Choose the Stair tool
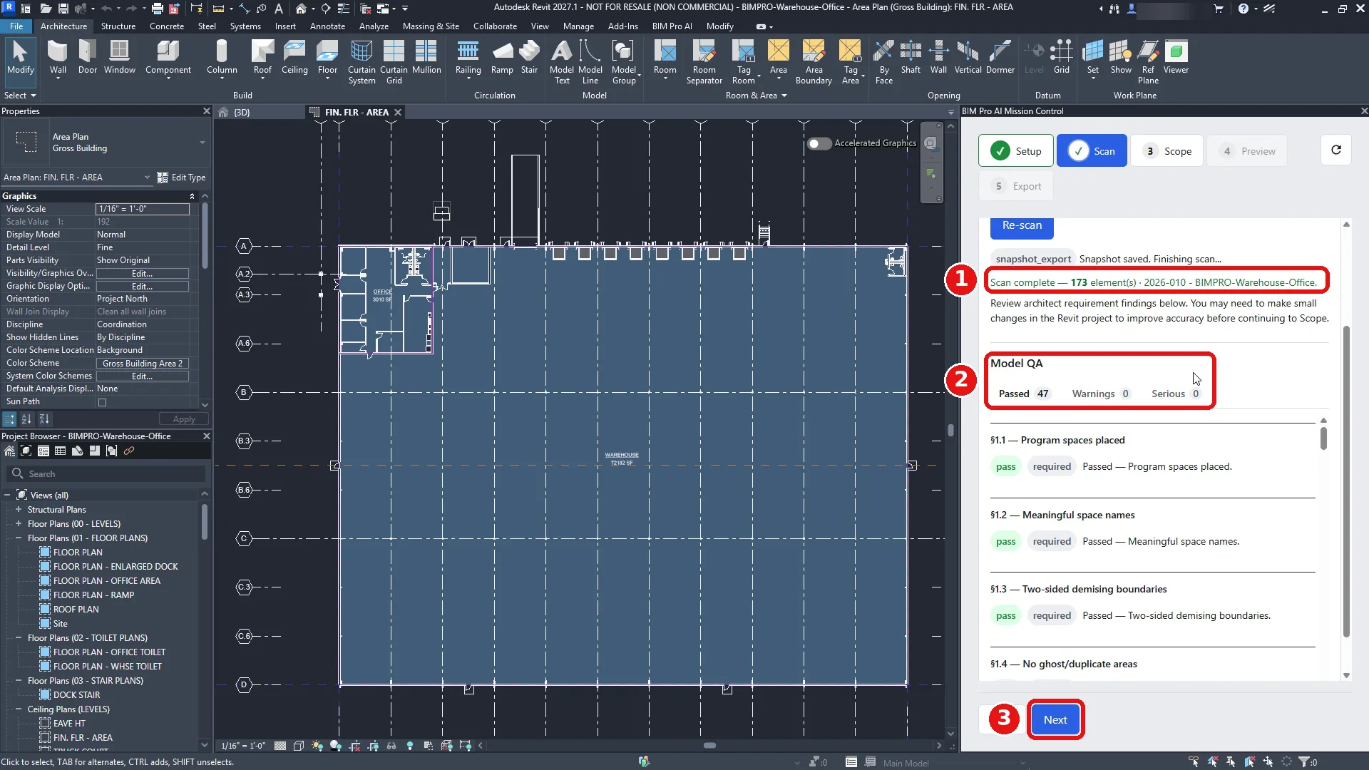1369x770 pixels. click(529, 57)
